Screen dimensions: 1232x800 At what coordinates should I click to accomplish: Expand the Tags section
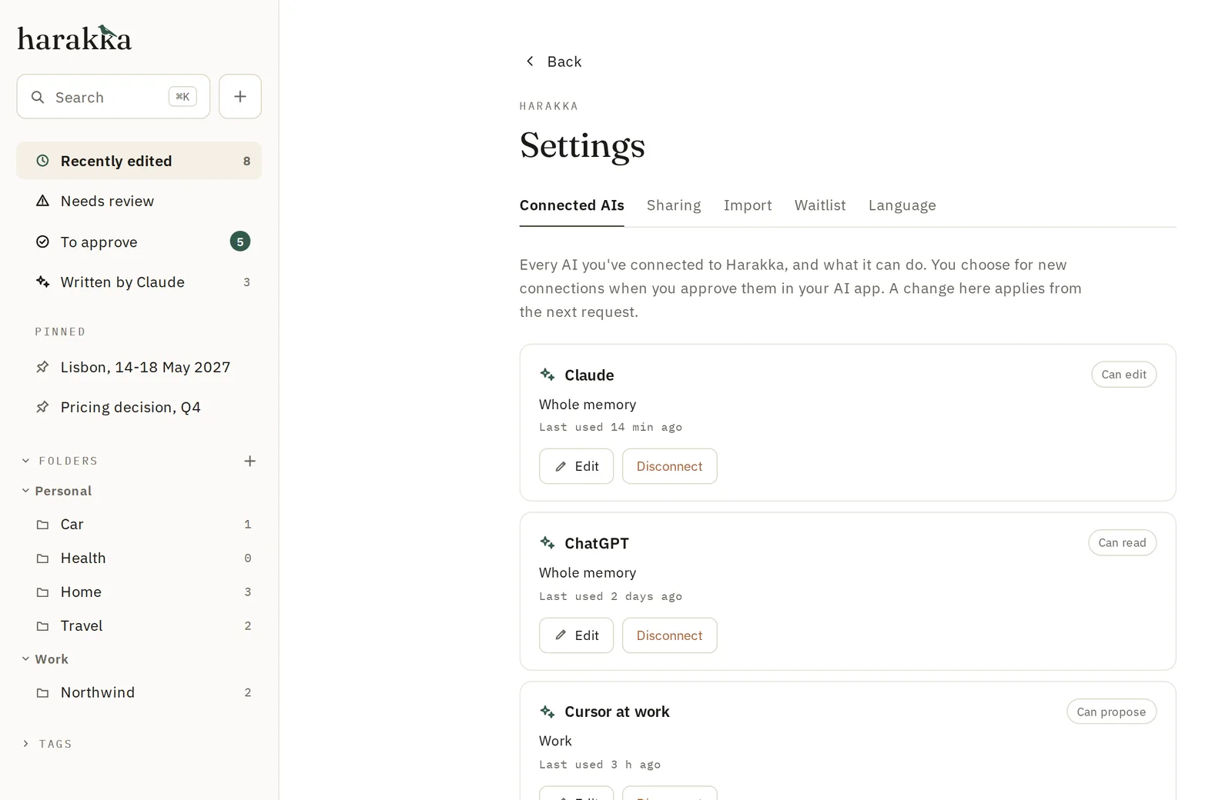pos(25,744)
